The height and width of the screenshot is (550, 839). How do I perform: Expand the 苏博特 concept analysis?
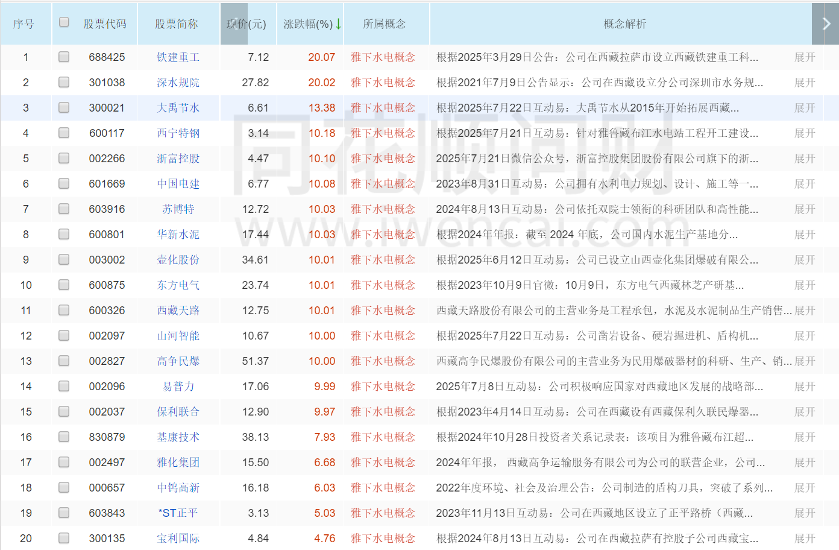click(x=805, y=209)
